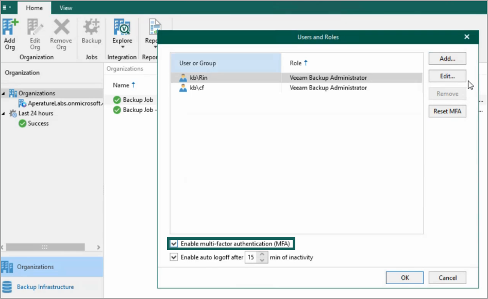Click the Edit... button

coord(447,76)
